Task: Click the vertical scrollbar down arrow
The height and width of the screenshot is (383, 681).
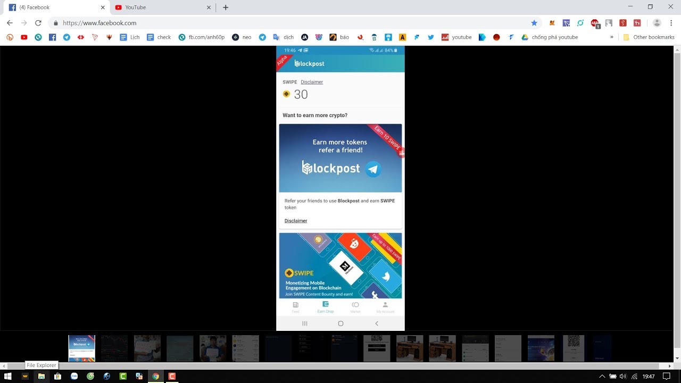Action: tap(677, 359)
